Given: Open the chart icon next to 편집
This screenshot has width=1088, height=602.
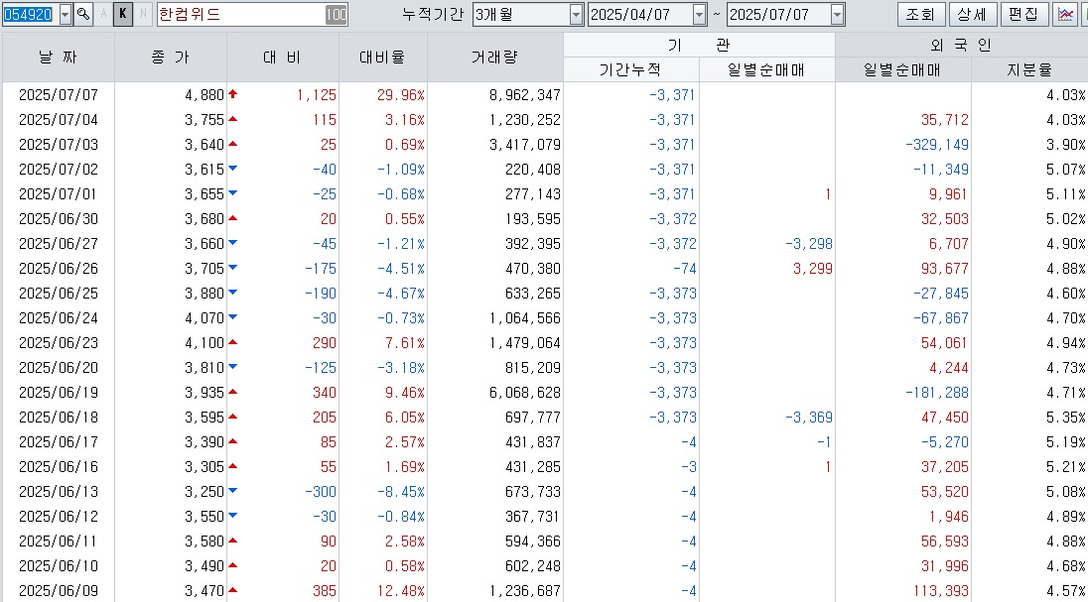Looking at the screenshot, I should click(1065, 14).
